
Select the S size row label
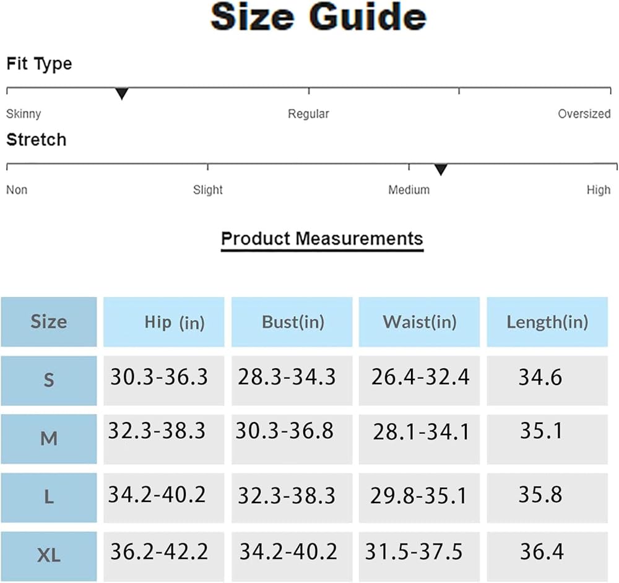(49, 380)
